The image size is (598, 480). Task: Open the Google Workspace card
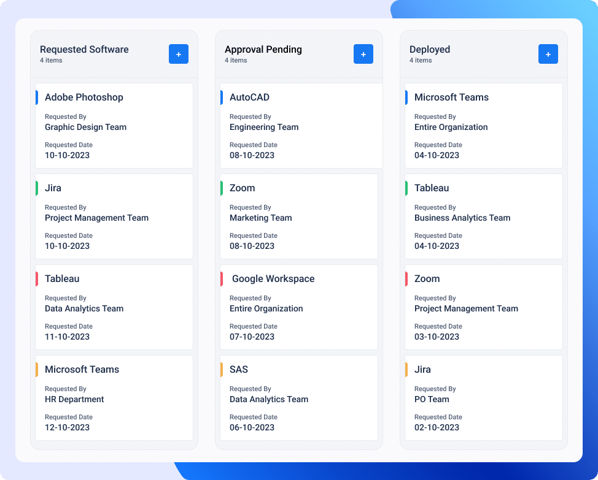tap(299, 307)
